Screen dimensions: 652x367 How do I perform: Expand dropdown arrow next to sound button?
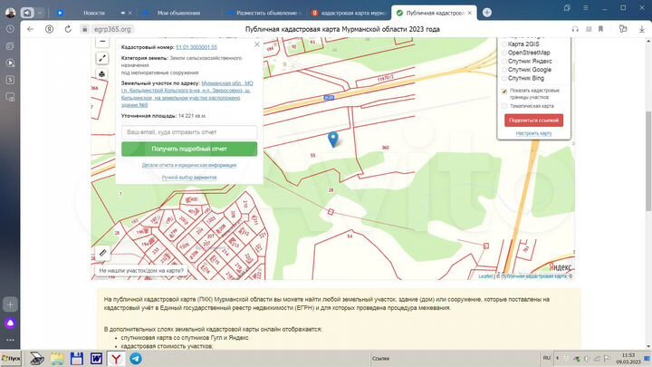pos(40,13)
